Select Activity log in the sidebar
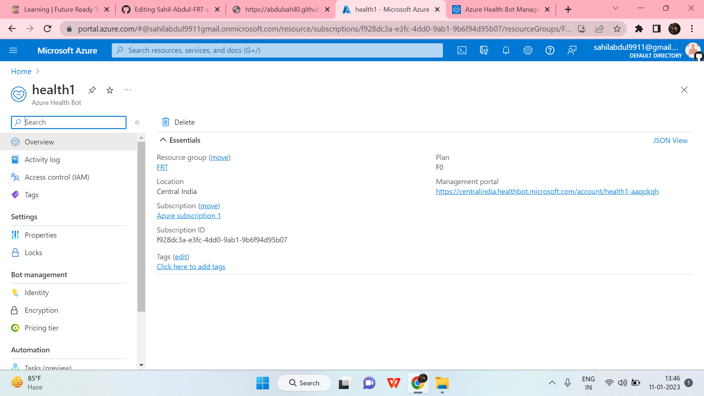This screenshot has height=396, width=704. [42, 159]
